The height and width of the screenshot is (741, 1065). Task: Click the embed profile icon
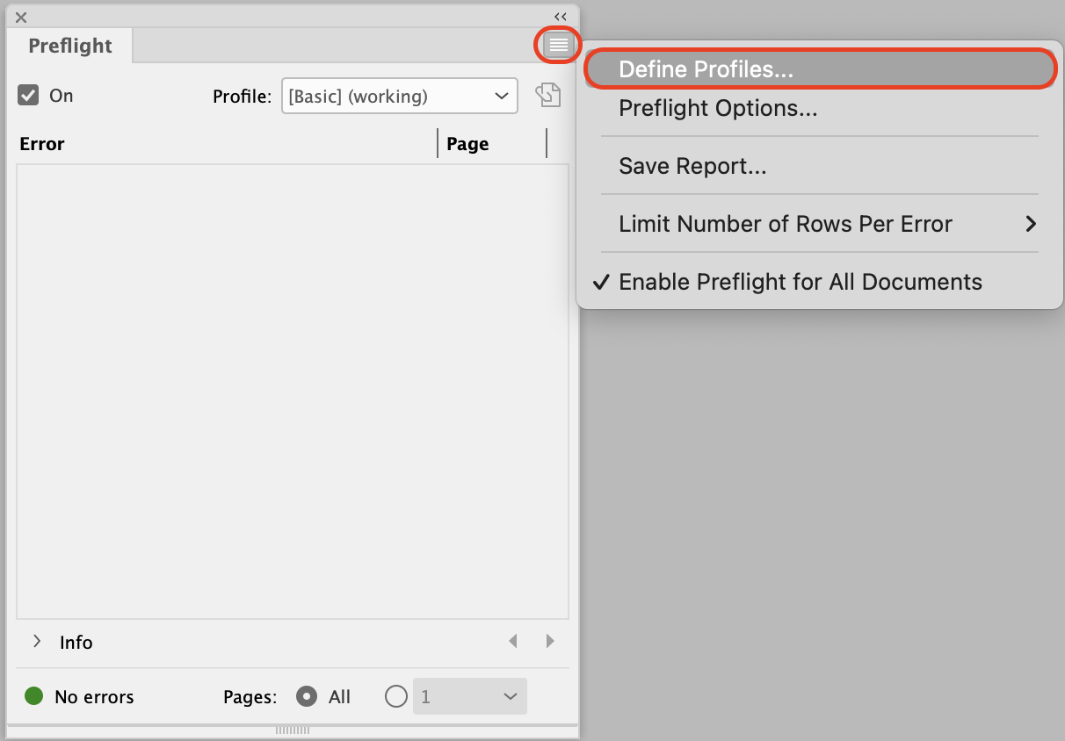pyautogui.click(x=548, y=95)
